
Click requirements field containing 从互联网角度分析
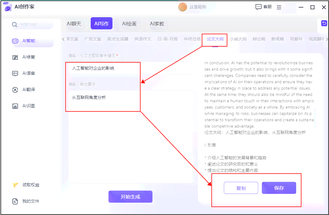(x=130, y=137)
